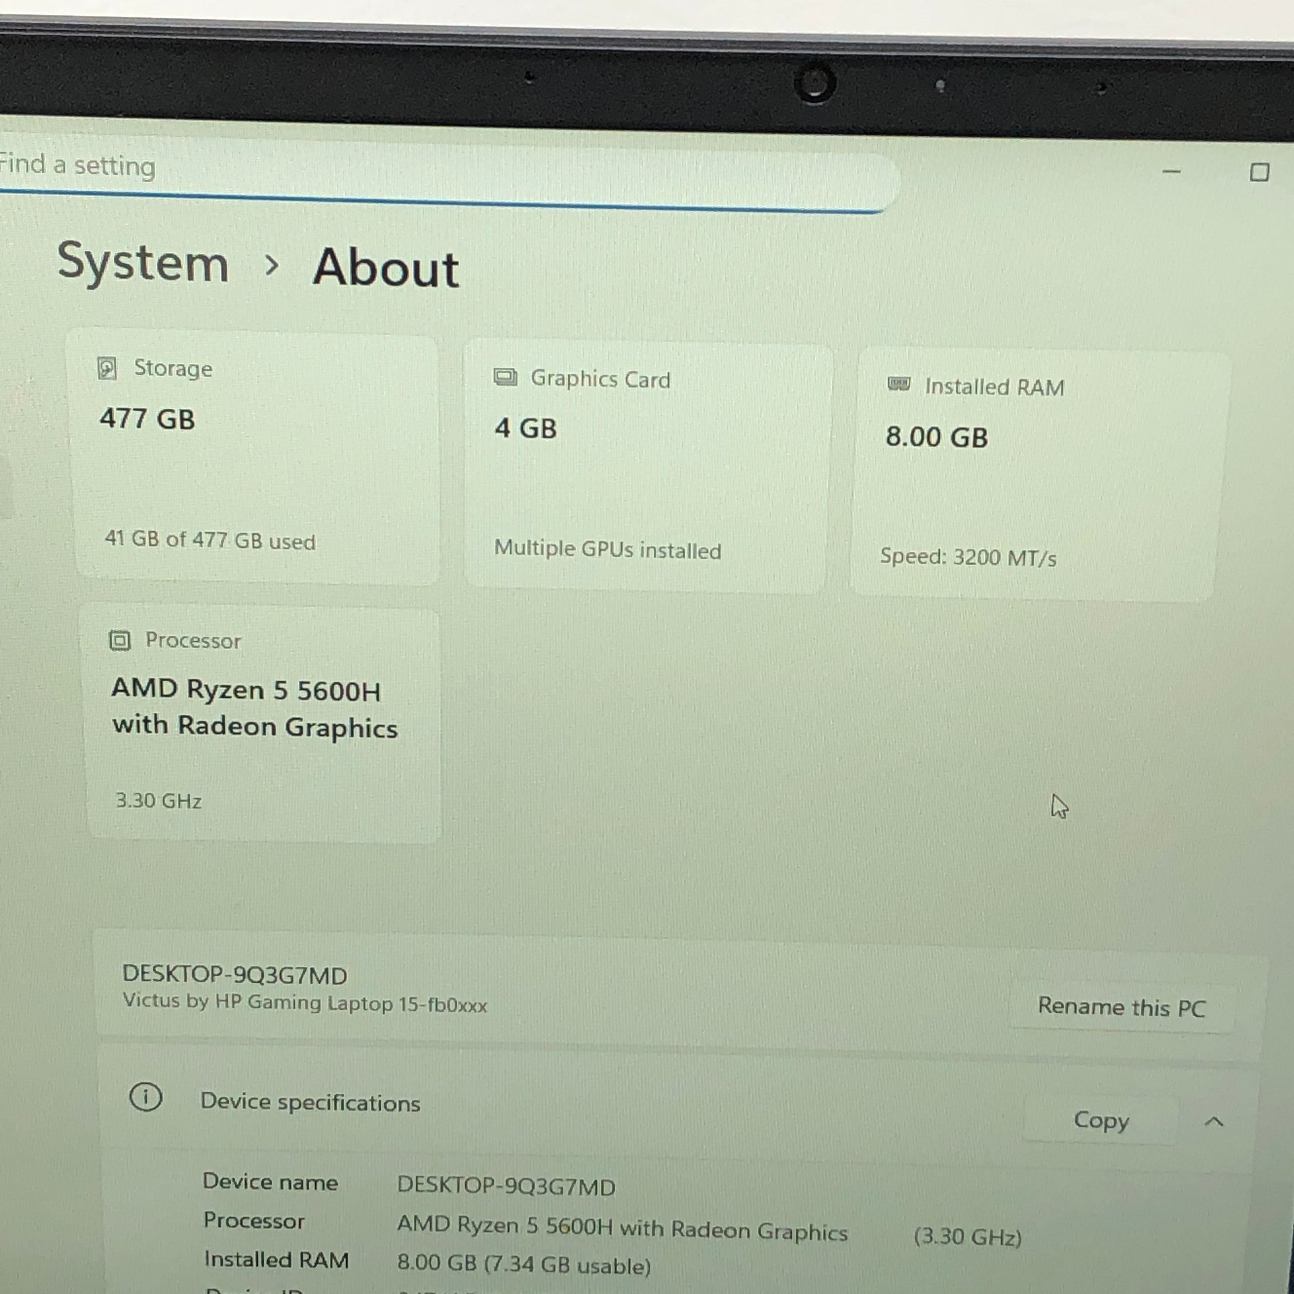Click the DESKTOP-9Q3G7MD PC name header
Screen dimensions: 1294x1294
coord(235,975)
